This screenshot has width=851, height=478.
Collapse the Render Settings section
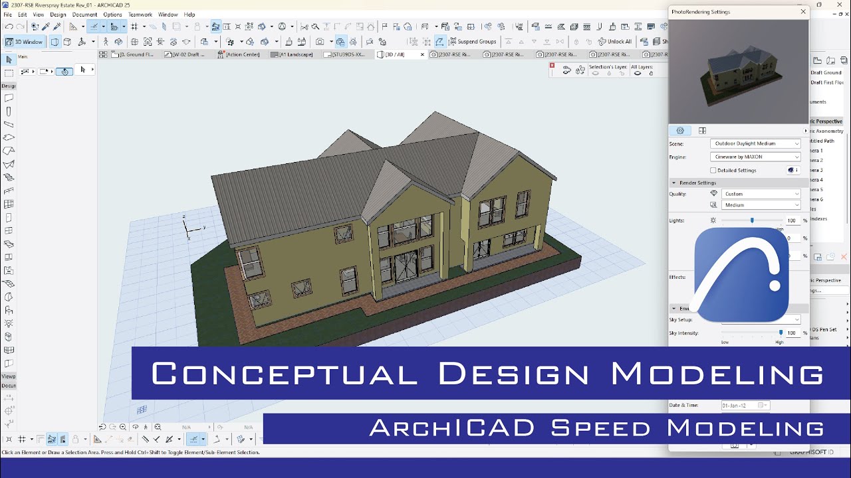[673, 183]
